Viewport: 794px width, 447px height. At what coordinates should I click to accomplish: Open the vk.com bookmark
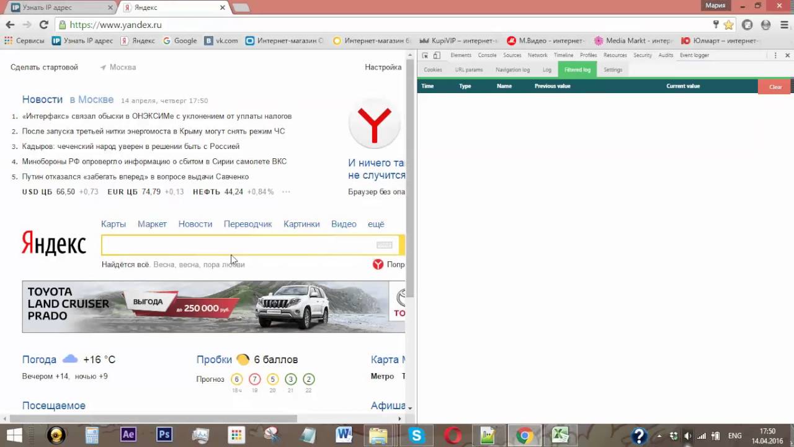[x=222, y=41]
